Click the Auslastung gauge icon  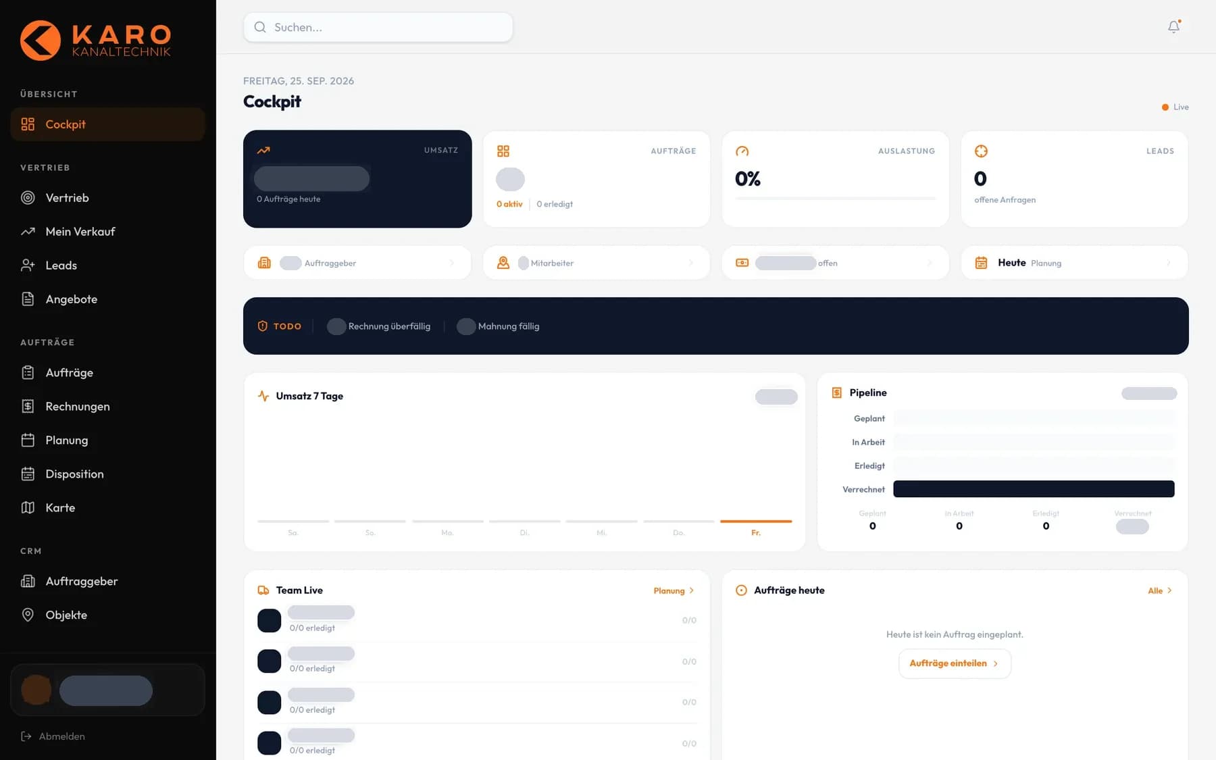[x=742, y=151]
